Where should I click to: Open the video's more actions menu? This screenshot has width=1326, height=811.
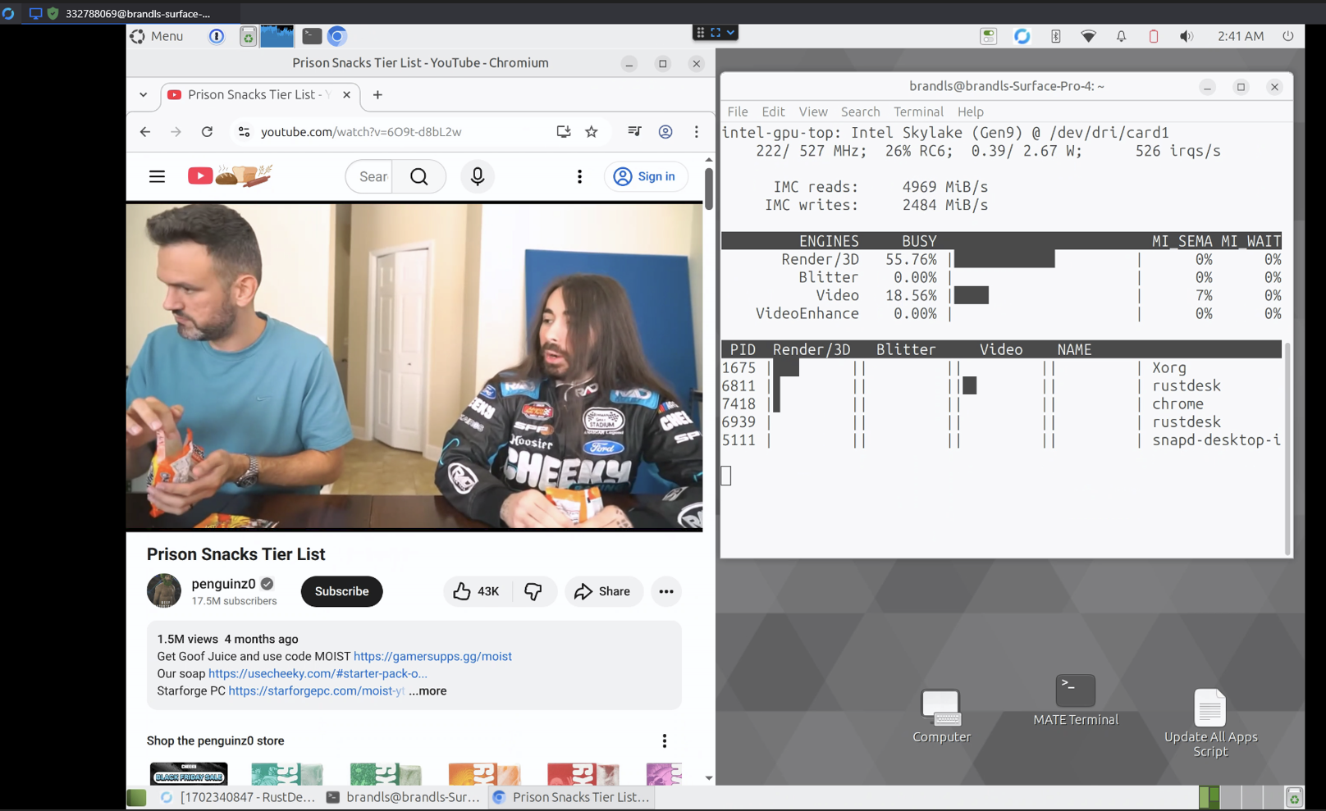pyautogui.click(x=666, y=591)
